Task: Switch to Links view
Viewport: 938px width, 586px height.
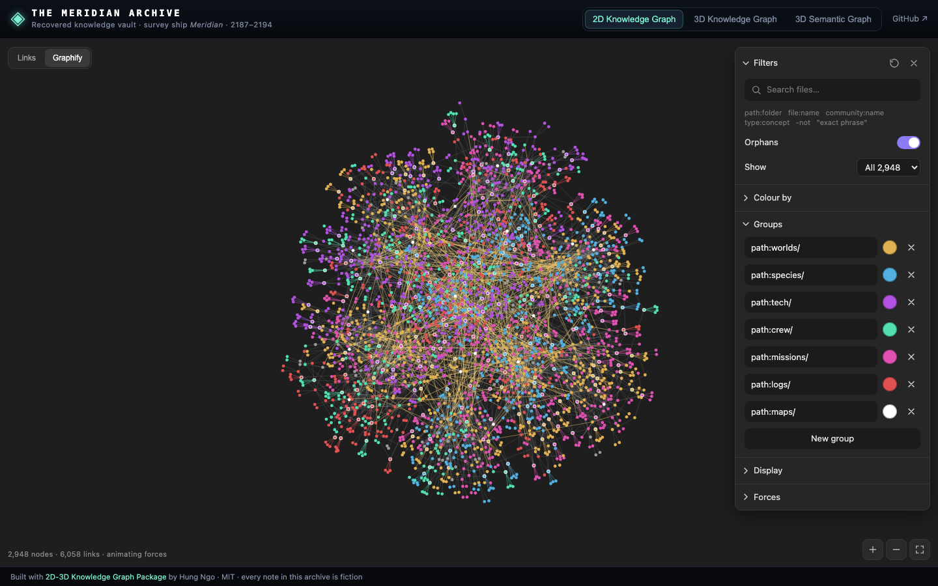Action: [x=27, y=58]
